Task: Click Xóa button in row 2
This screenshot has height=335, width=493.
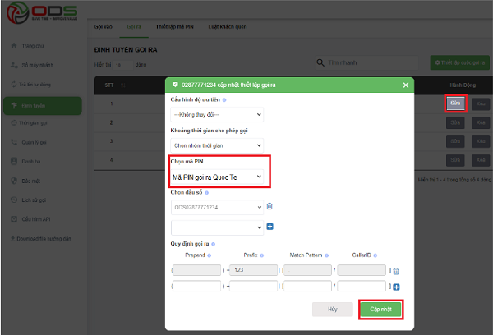Action: 481,123
